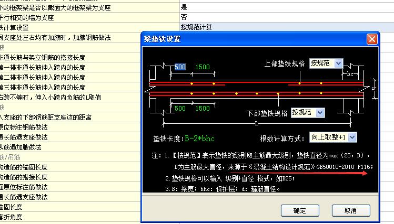
Task: Select row 入支座的下部钢筋距支座边的距离
Action: tap(70, 118)
